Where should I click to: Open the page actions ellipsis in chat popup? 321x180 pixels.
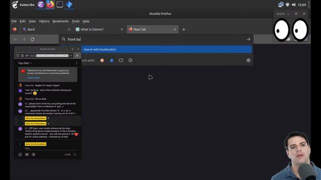coord(71,55)
